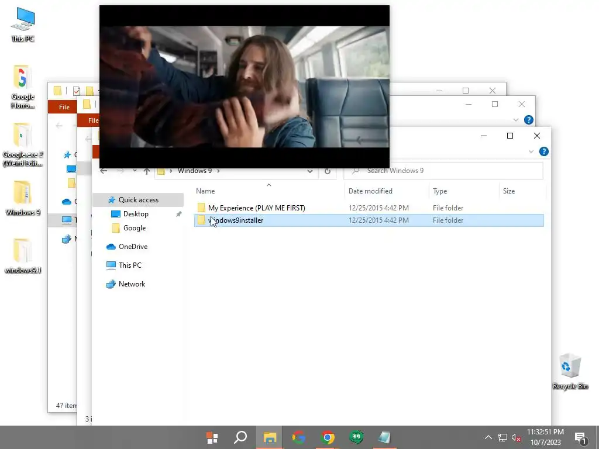Select the Google.exe 2 (Weird Edit) desktop folder
The image size is (599, 449).
coord(23,145)
